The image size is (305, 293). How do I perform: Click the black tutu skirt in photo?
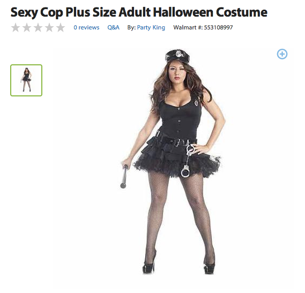[x=177, y=160]
